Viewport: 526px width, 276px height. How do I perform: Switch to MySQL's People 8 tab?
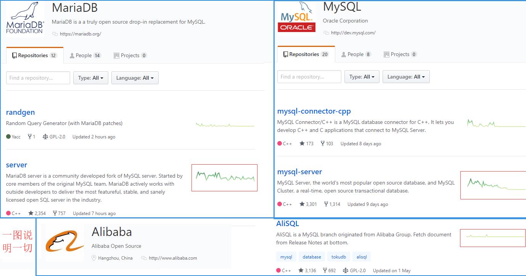[356, 54]
